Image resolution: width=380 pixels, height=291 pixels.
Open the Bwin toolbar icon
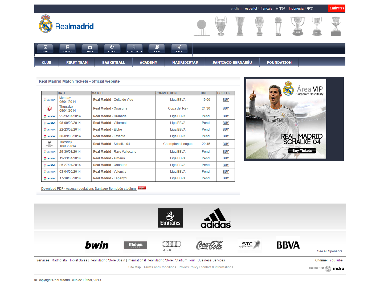(157, 48)
